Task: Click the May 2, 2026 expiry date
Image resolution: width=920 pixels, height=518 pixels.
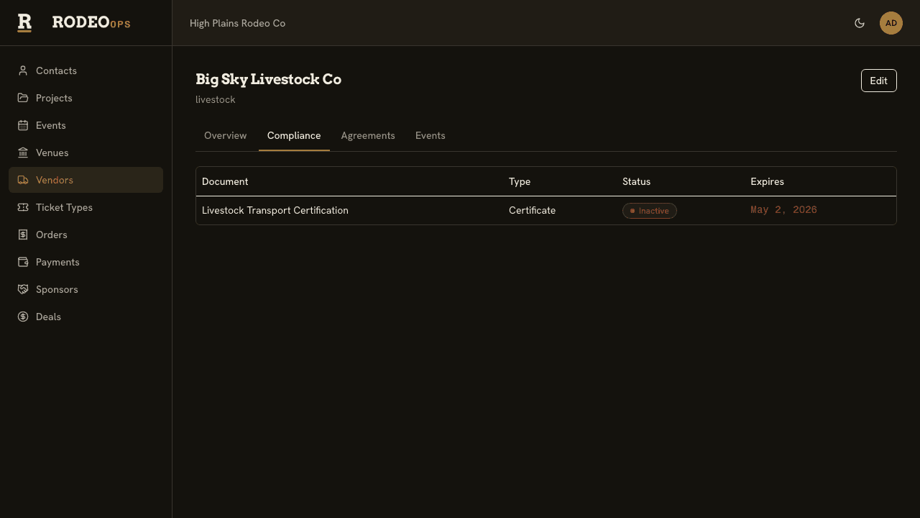Action: click(x=783, y=210)
